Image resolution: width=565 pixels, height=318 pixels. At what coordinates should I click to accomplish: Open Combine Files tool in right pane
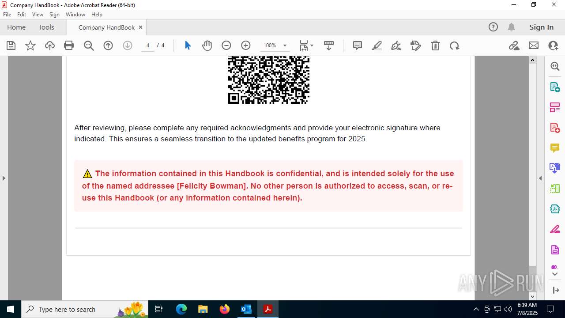pos(555,168)
